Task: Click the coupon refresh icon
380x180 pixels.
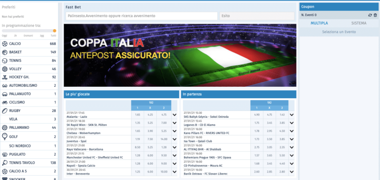Action: [370, 15]
